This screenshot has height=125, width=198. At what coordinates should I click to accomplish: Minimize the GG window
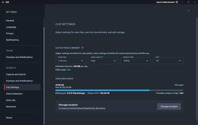[x=182, y=2]
